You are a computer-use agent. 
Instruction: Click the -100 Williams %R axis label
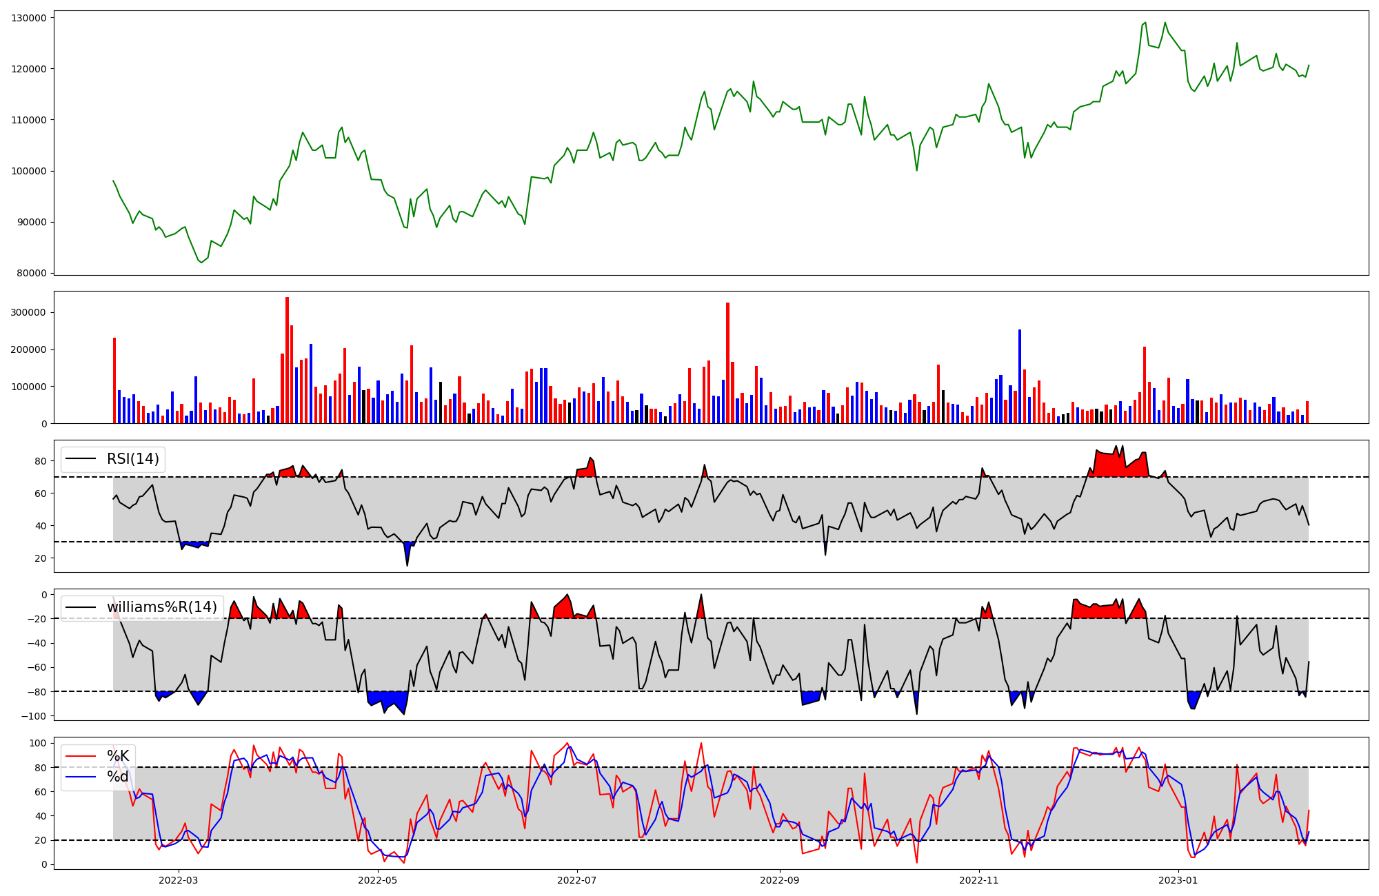34,716
